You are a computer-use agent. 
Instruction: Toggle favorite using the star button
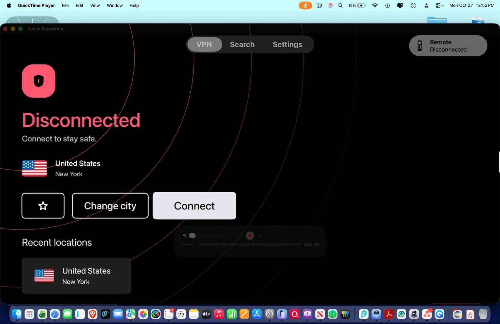(x=43, y=206)
